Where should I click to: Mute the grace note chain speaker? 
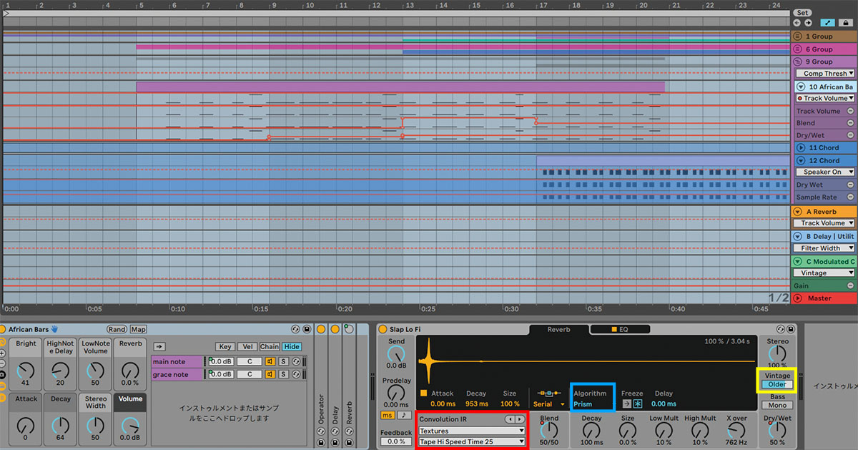coord(270,374)
